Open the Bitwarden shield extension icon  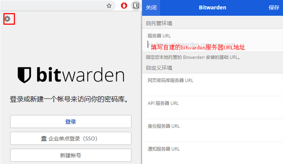(136, 6)
